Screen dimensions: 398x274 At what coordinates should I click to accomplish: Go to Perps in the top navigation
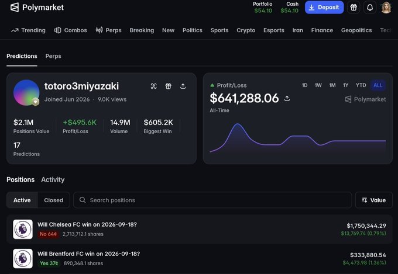(109, 30)
